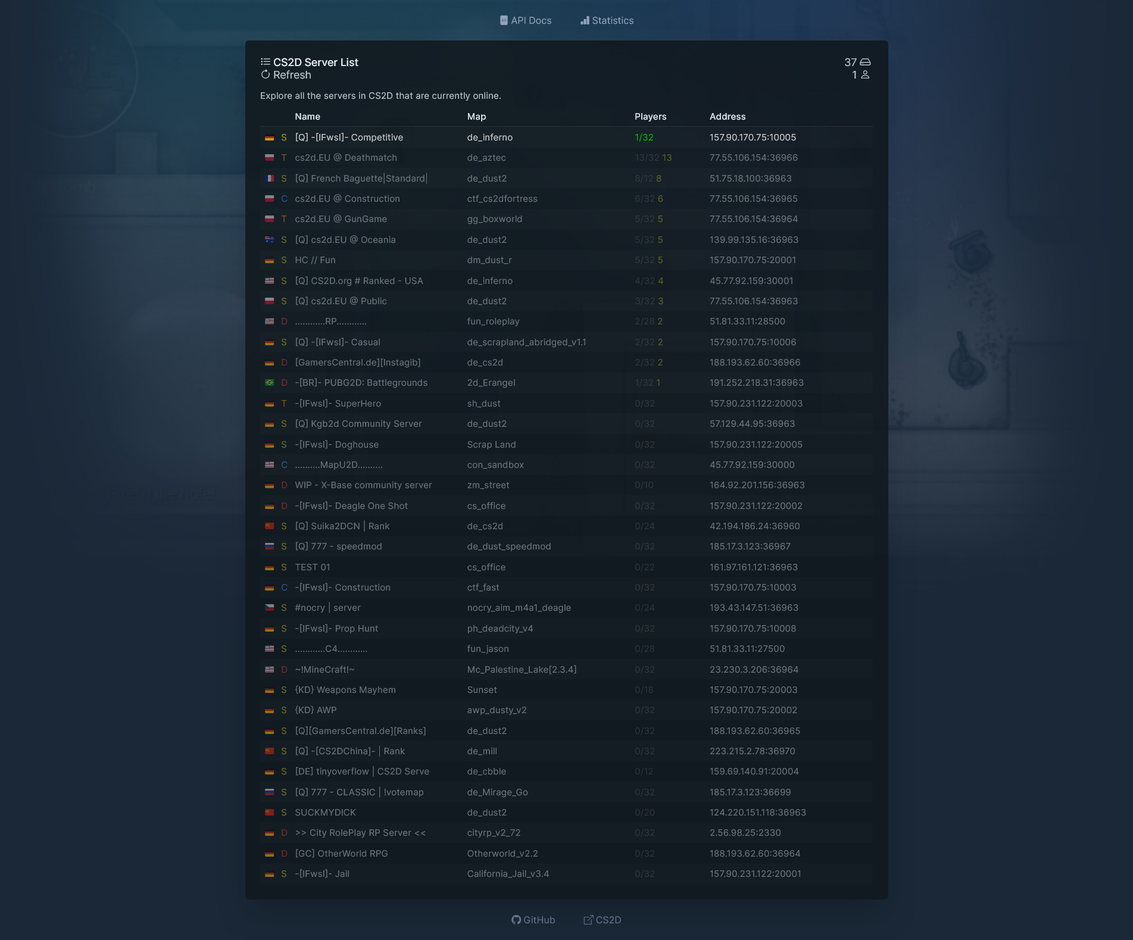Click the Address column header
Screen dimensions: 1133x940
[x=727, y=117]
